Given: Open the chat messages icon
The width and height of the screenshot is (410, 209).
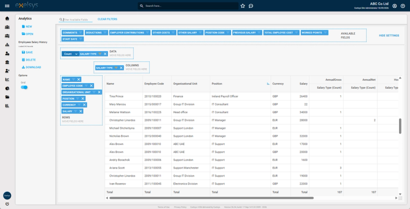Looking at the screenshot, I should 251,6.
